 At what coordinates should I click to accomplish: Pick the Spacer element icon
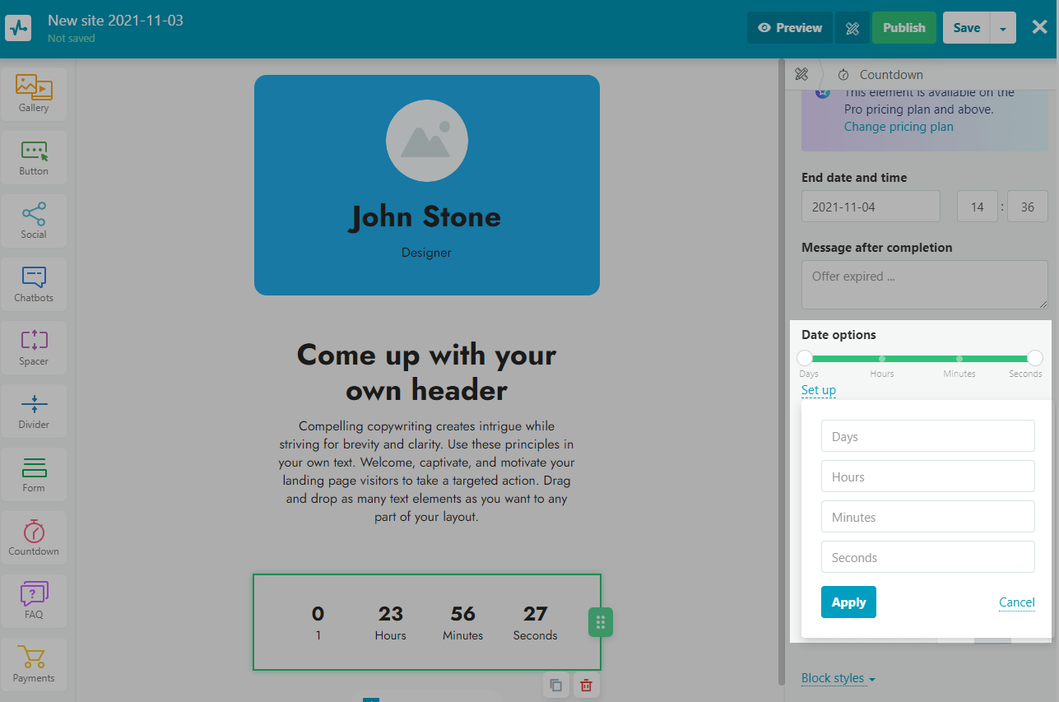[x=34, y=346]
